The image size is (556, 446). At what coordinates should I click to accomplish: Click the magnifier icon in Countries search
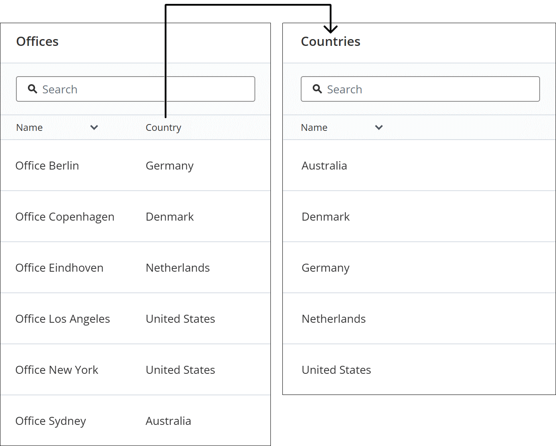coord(317,89)
